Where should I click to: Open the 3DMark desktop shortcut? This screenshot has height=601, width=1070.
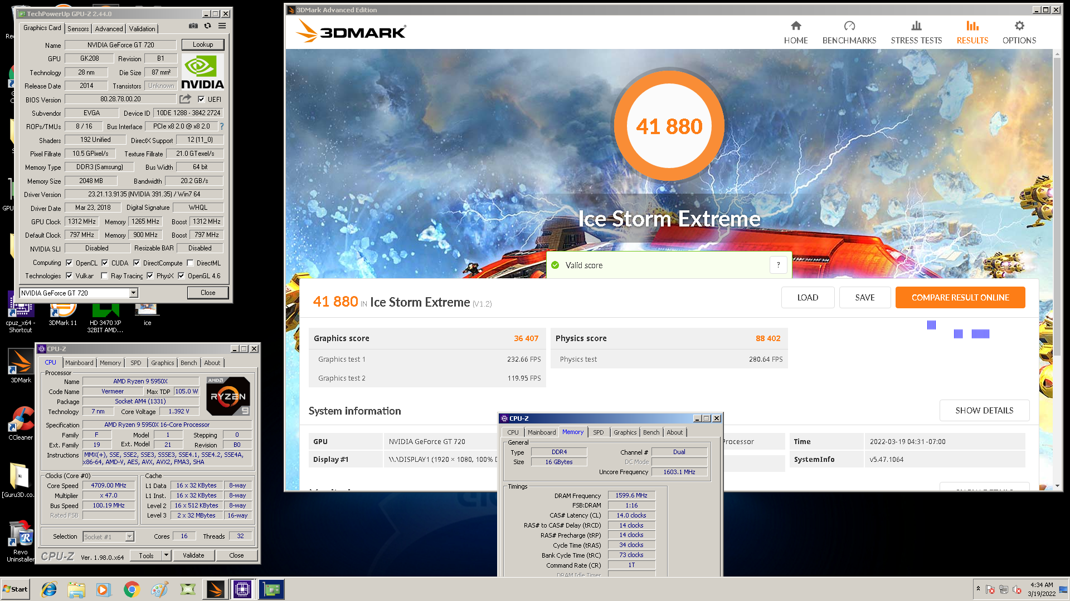[21, 366]
